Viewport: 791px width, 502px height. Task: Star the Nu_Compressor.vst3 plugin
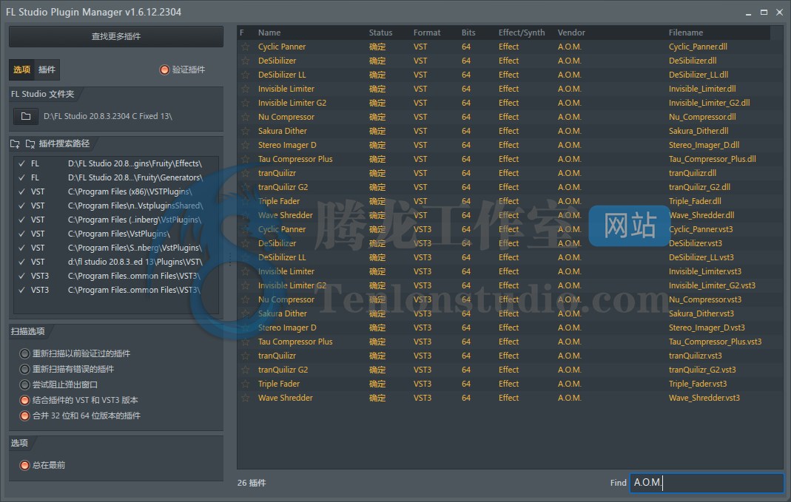tap(245, 300)
